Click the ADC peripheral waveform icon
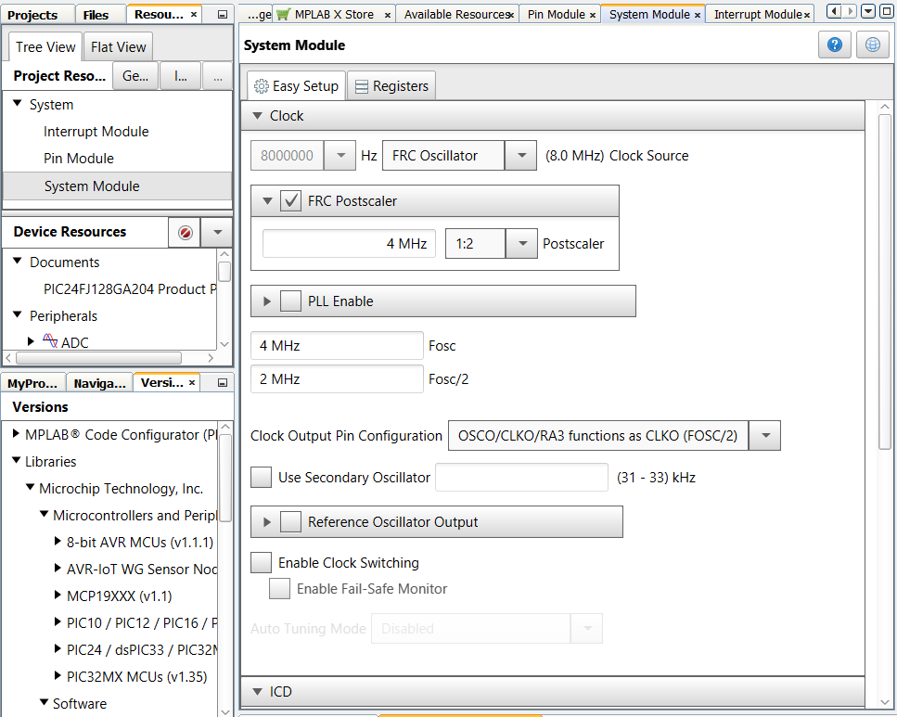The height and width of the screenshot is (717, 897). (x=50, y=342)
